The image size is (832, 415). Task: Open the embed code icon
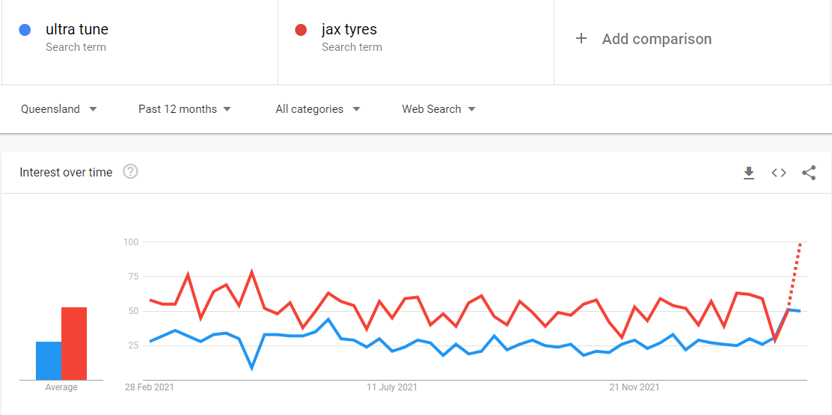(x=778, y=173)
